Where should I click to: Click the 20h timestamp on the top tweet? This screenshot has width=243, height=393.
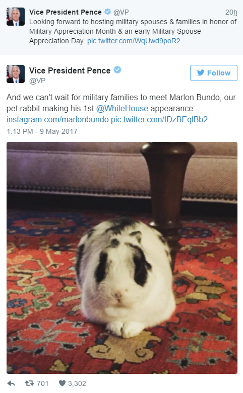231,12
